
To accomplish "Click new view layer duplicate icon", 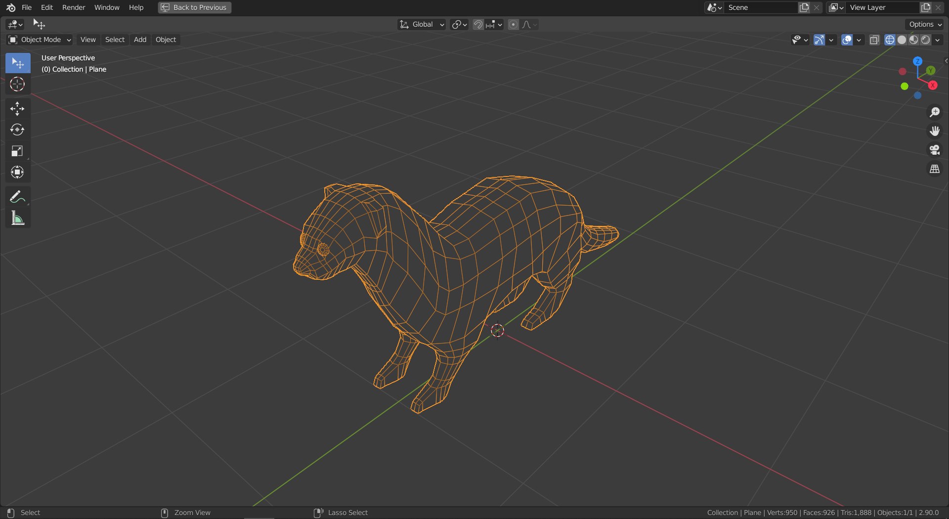I will tap(926, 7).
